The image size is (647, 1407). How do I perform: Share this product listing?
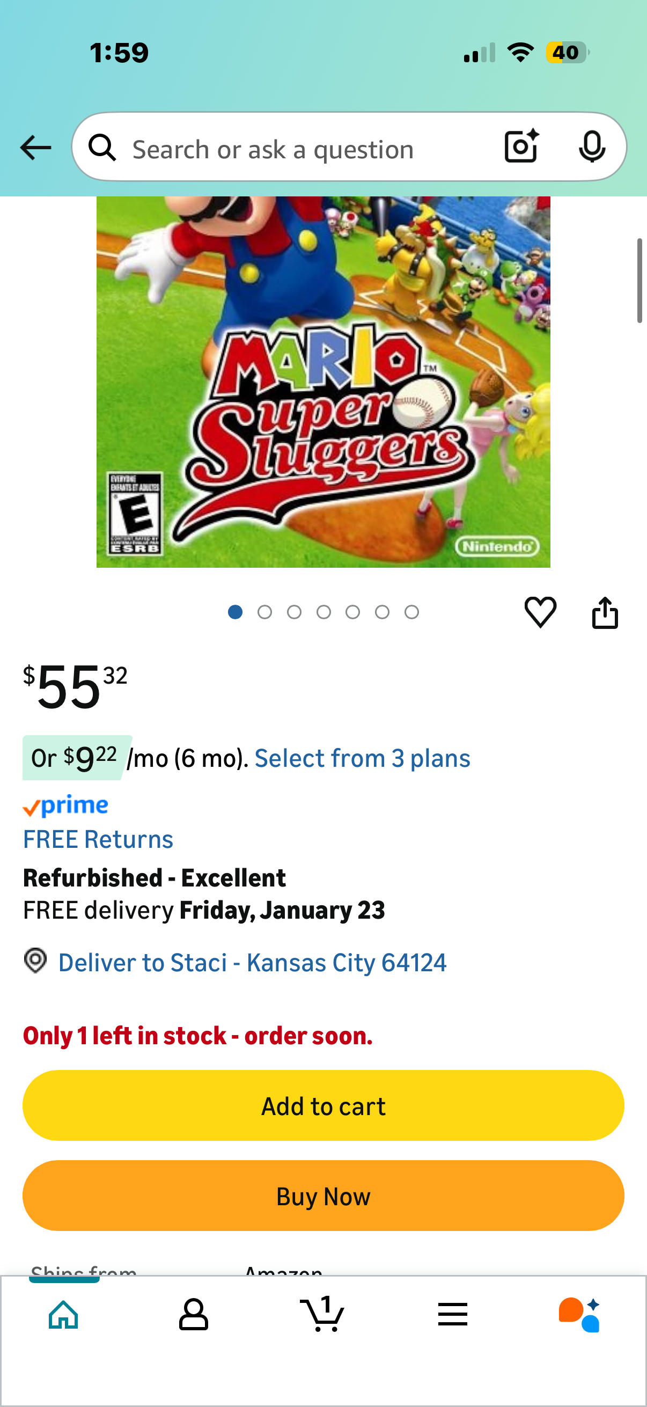(x=606, y=612)
